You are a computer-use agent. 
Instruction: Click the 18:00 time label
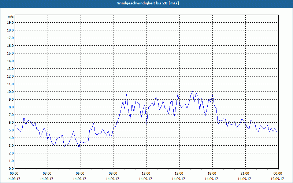pos(213,173)
